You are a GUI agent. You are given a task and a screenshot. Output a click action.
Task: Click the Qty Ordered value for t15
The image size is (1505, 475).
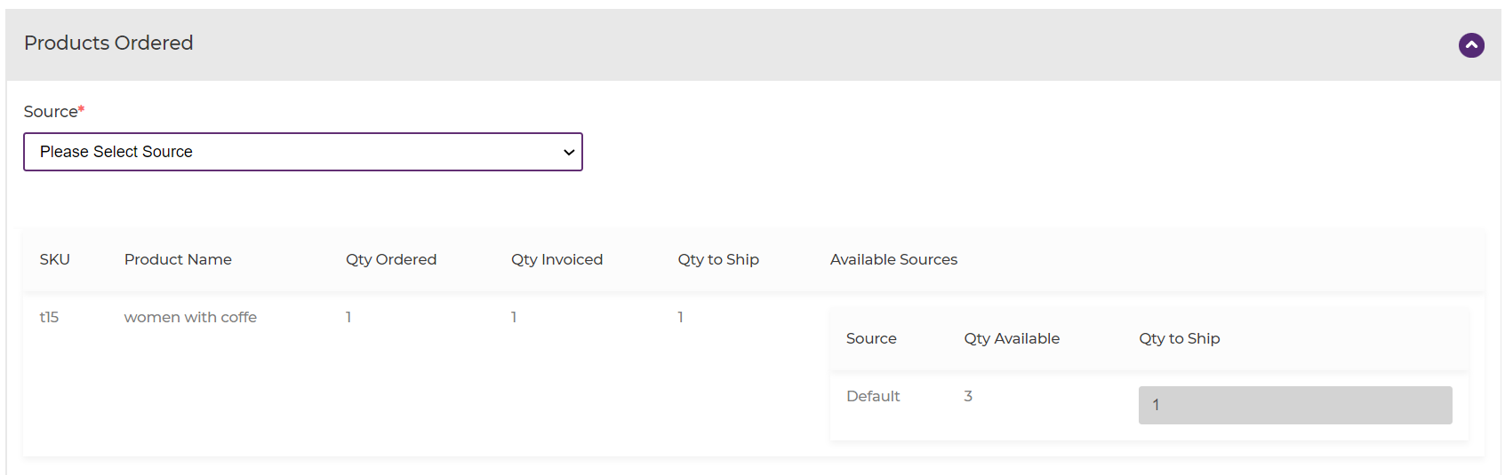coord(348,317)
